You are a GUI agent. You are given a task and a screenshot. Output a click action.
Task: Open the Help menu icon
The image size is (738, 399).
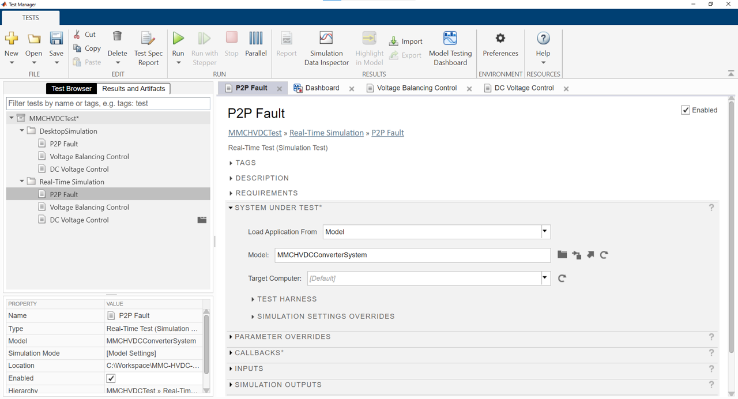(543, 39)
